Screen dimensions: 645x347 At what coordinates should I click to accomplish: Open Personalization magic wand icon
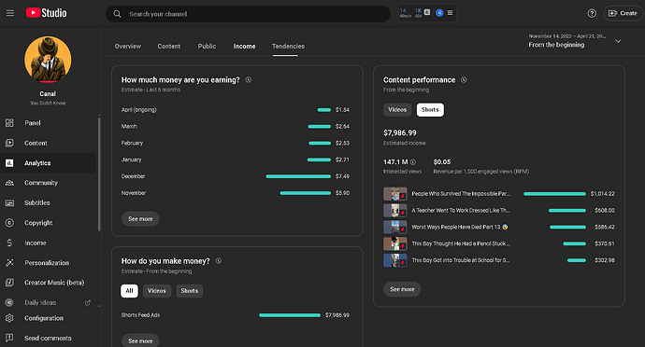coord(9,263)
